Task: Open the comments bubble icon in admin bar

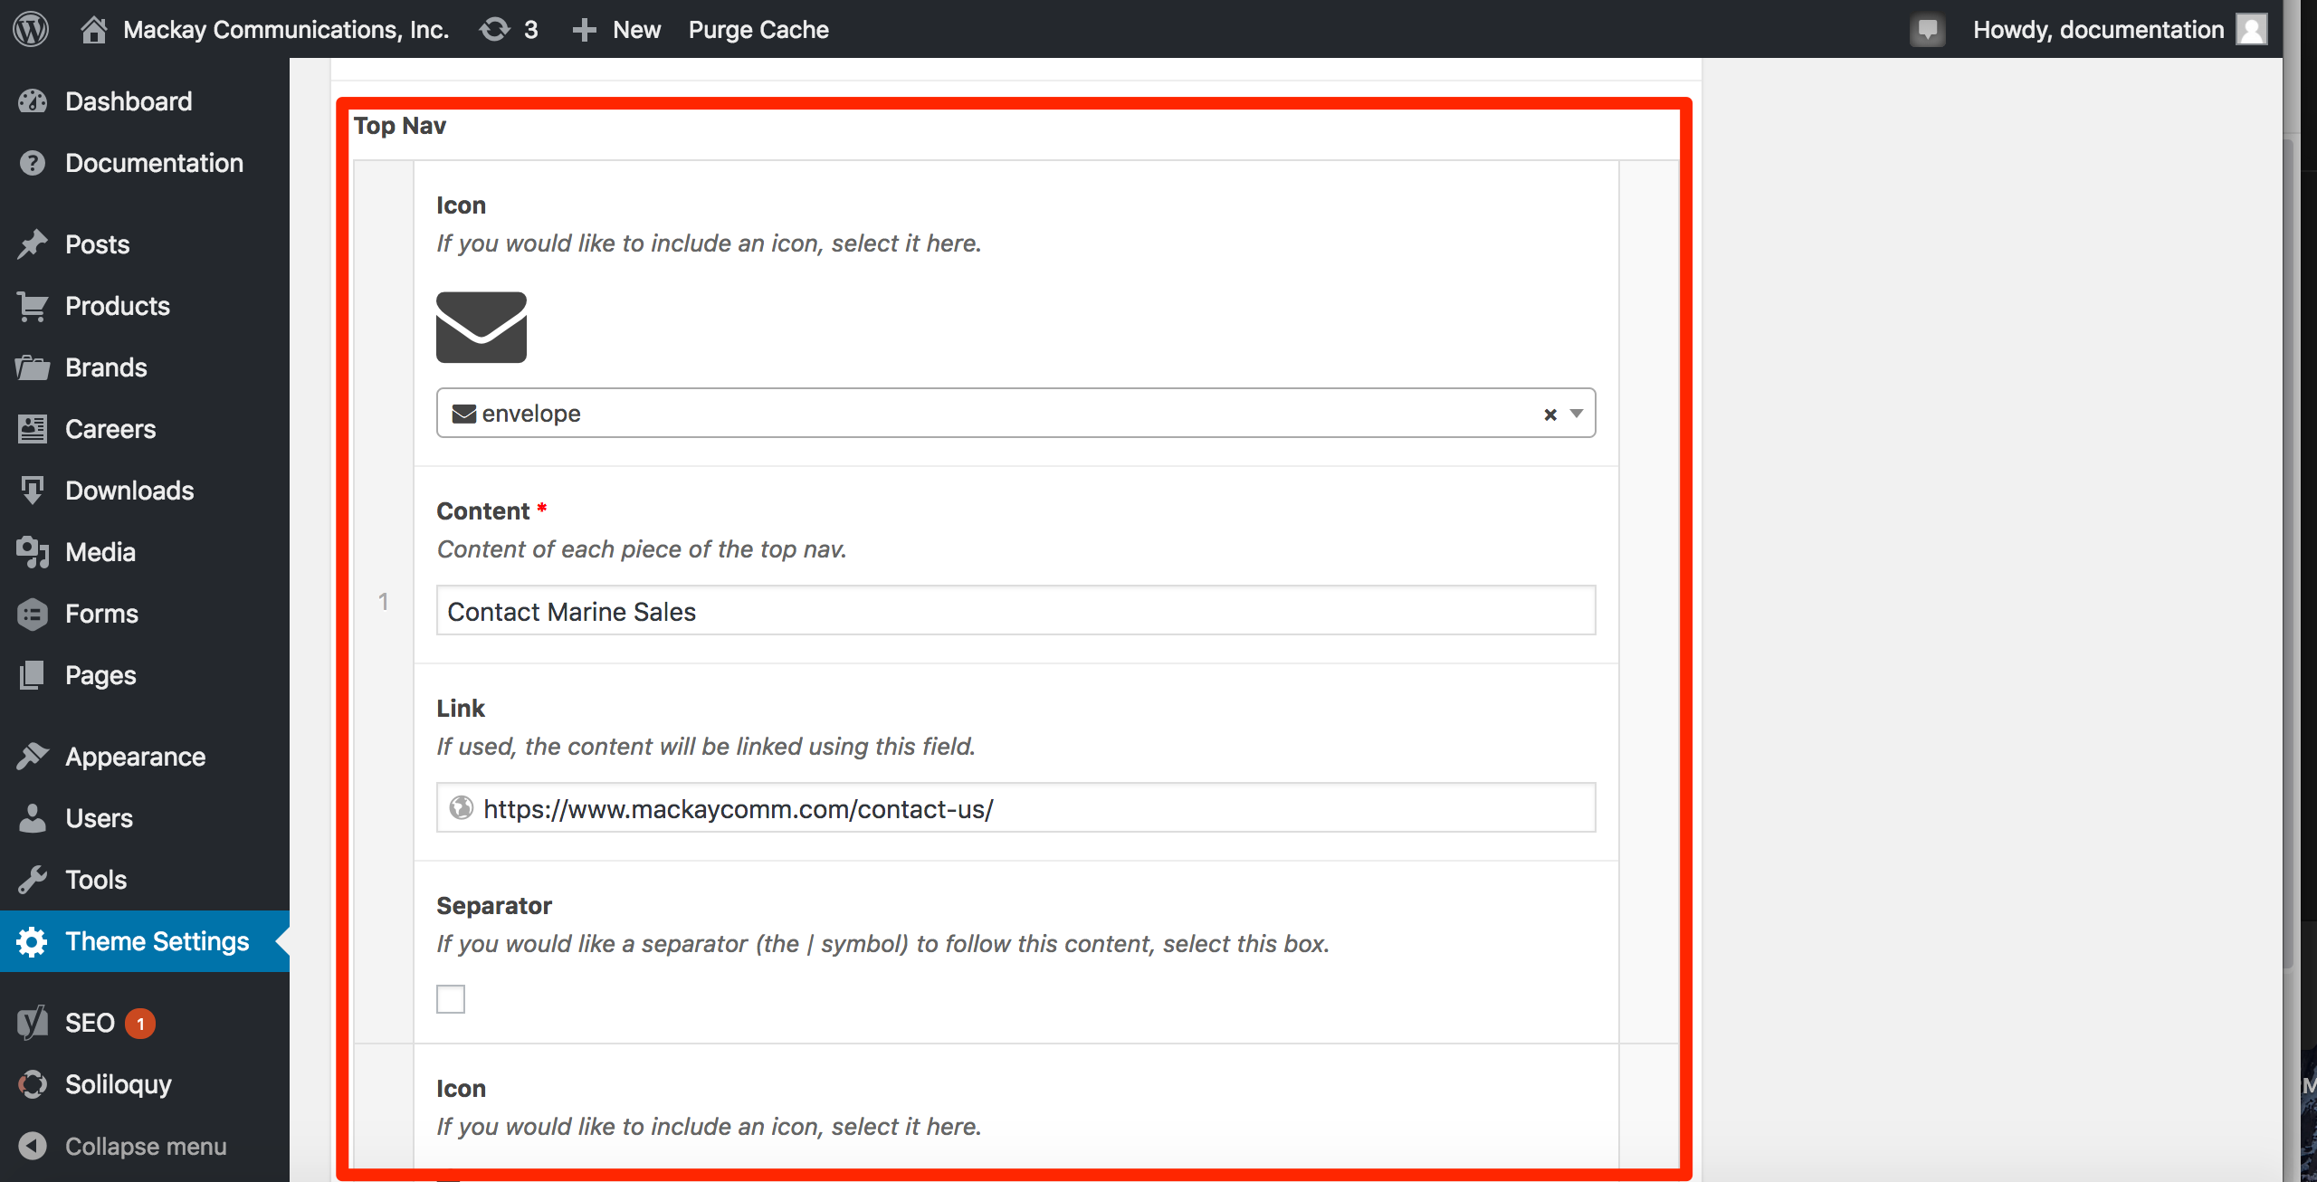Action: pyautogui.click(x=1928, y=30)
